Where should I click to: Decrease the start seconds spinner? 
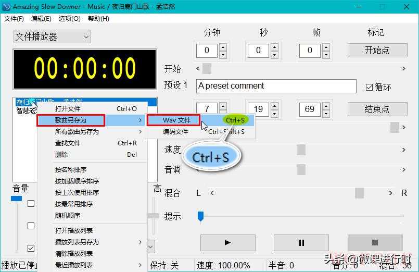pyautogui.click(x=274, y=54)
